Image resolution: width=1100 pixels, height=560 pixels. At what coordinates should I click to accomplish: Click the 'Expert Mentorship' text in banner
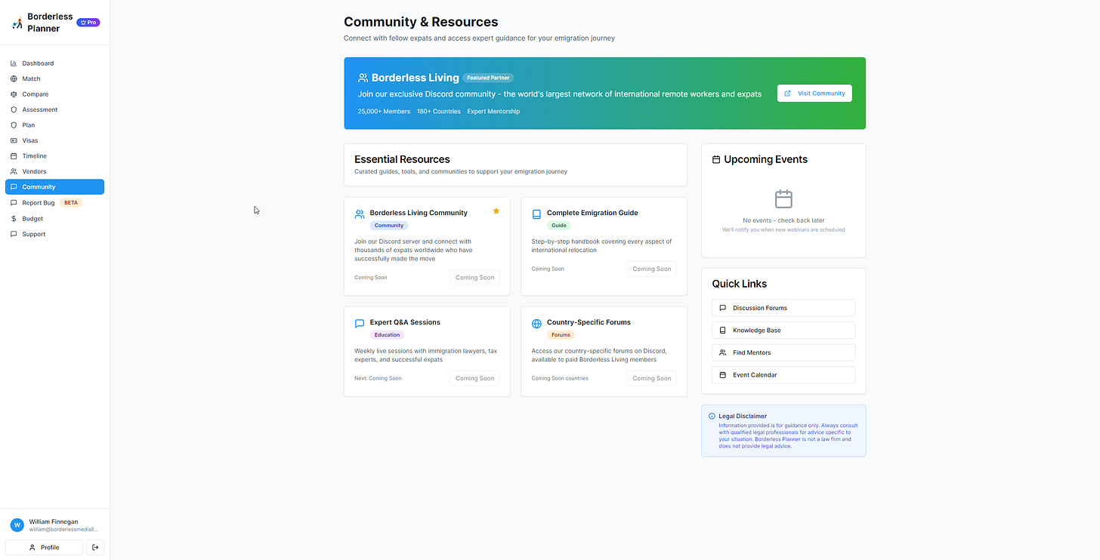click(493, 112)
